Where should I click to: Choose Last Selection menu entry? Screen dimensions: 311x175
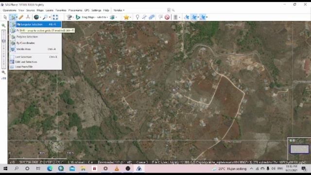tap(35, 57)
